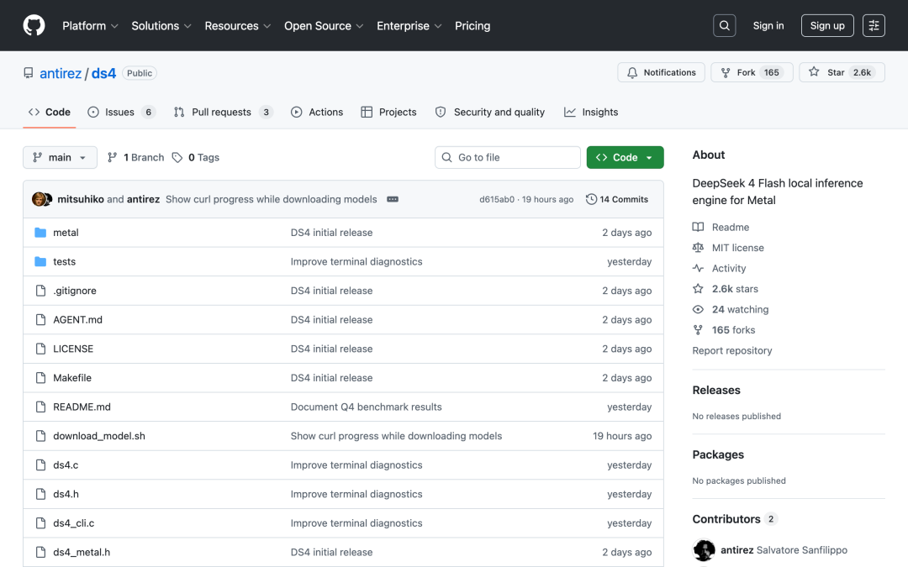This screenshot has width=908, height=567.
Task: Switch to the Projects tab
Action: [x=388, y=113]
